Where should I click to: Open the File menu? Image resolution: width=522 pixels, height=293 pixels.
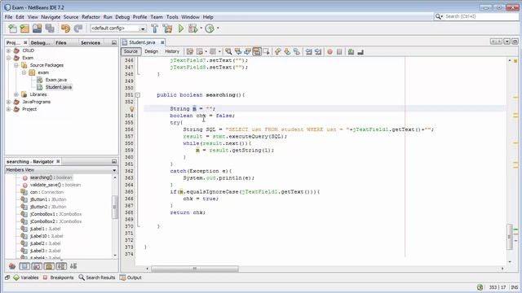click(8, 17)
